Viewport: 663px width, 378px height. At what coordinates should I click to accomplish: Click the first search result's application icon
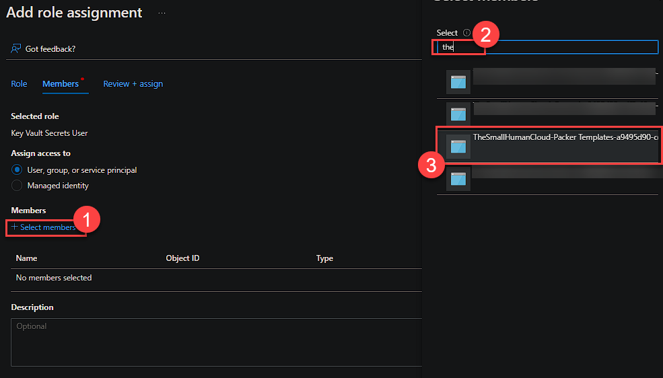pyautogui.click(x=458, y=82)
